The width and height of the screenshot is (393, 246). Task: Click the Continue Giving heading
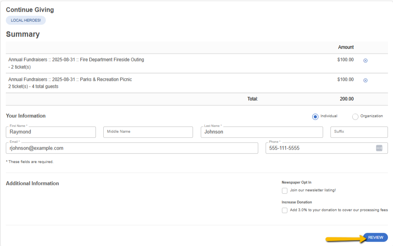(x=30, y=10)
